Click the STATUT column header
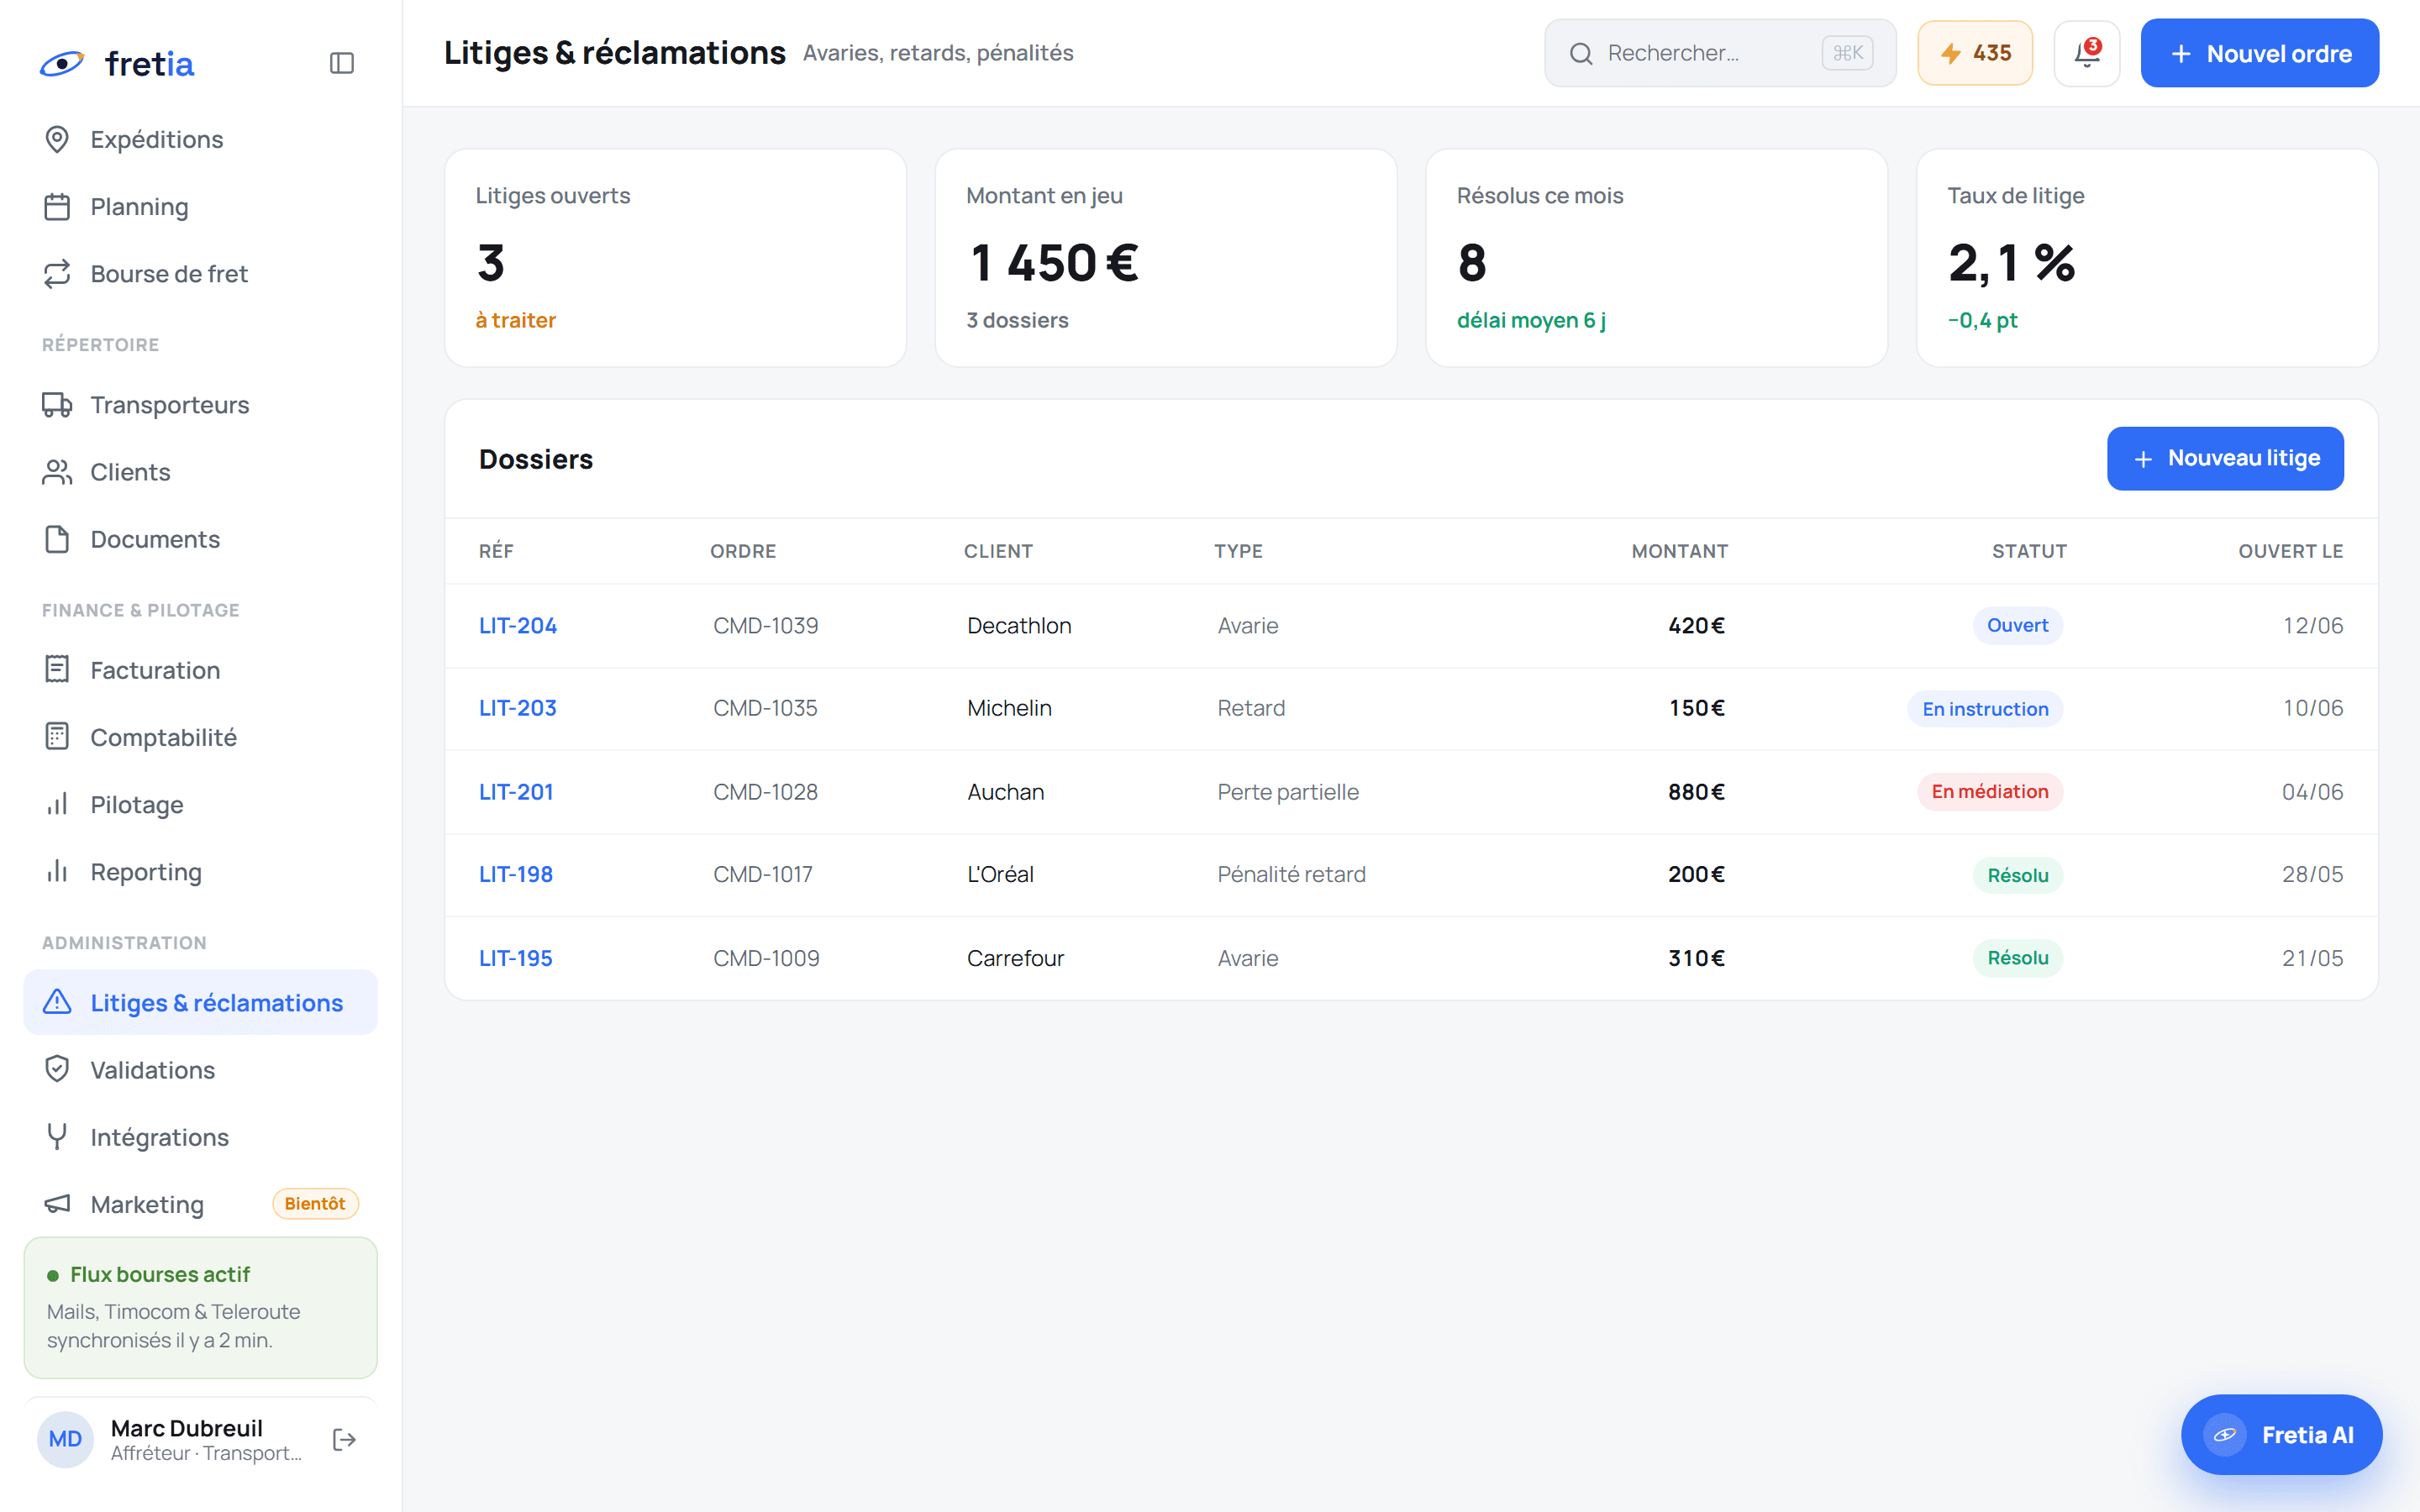The width and height of the screenshot is (2420, 1512). tap(2029, 551)
